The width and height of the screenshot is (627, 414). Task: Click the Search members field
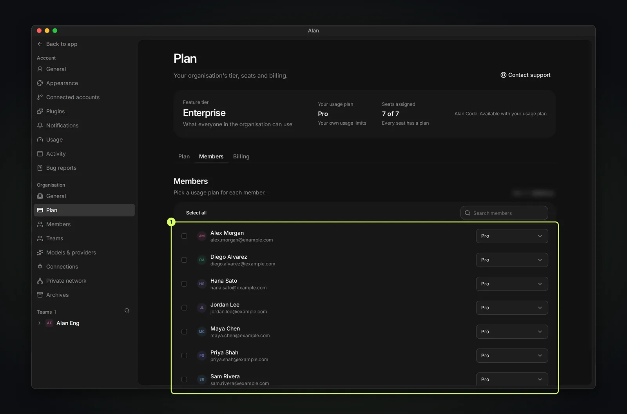pos(504,213)
